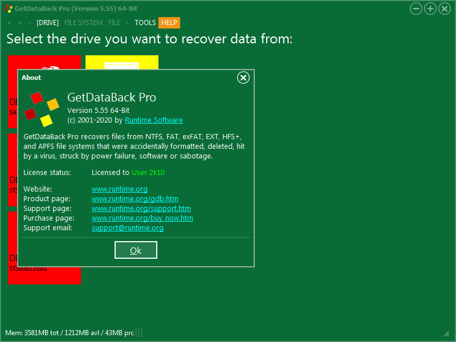Viewport: 456px width, 342px height.
Task: Click the 'Version 5.55 64-Bit' text
Action: [x=98, y=111]
